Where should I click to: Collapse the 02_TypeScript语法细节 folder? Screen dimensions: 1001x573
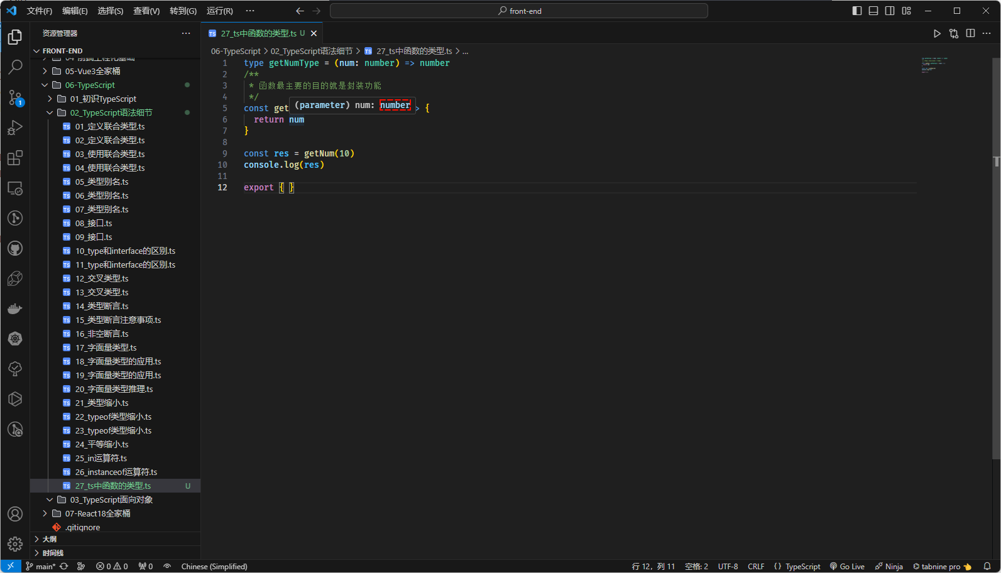pyautogui.click(x=111, y=112)
